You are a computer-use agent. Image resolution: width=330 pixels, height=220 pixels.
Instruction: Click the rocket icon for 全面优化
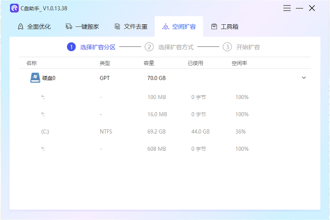pyautogui.click(x=20, y=26)
